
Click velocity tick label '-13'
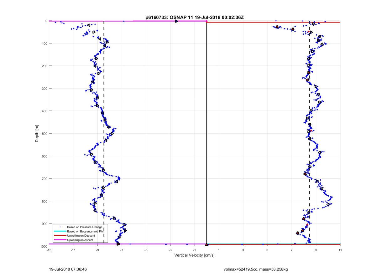pos(49,250)
